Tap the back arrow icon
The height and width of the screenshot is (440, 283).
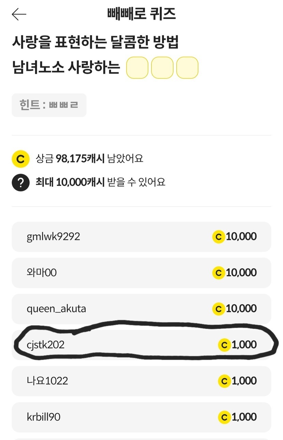click(x=19, y=14)
